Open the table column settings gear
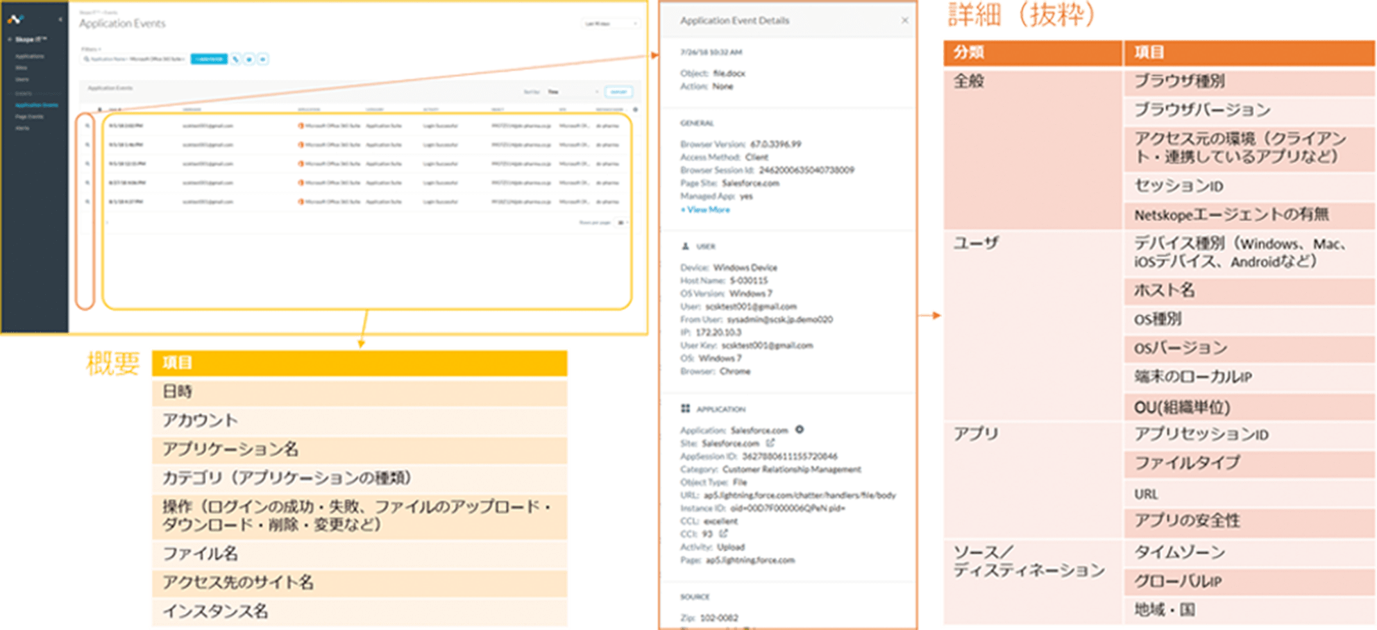The height and width of the screenshot is (630, 1377). pos(635,110)
